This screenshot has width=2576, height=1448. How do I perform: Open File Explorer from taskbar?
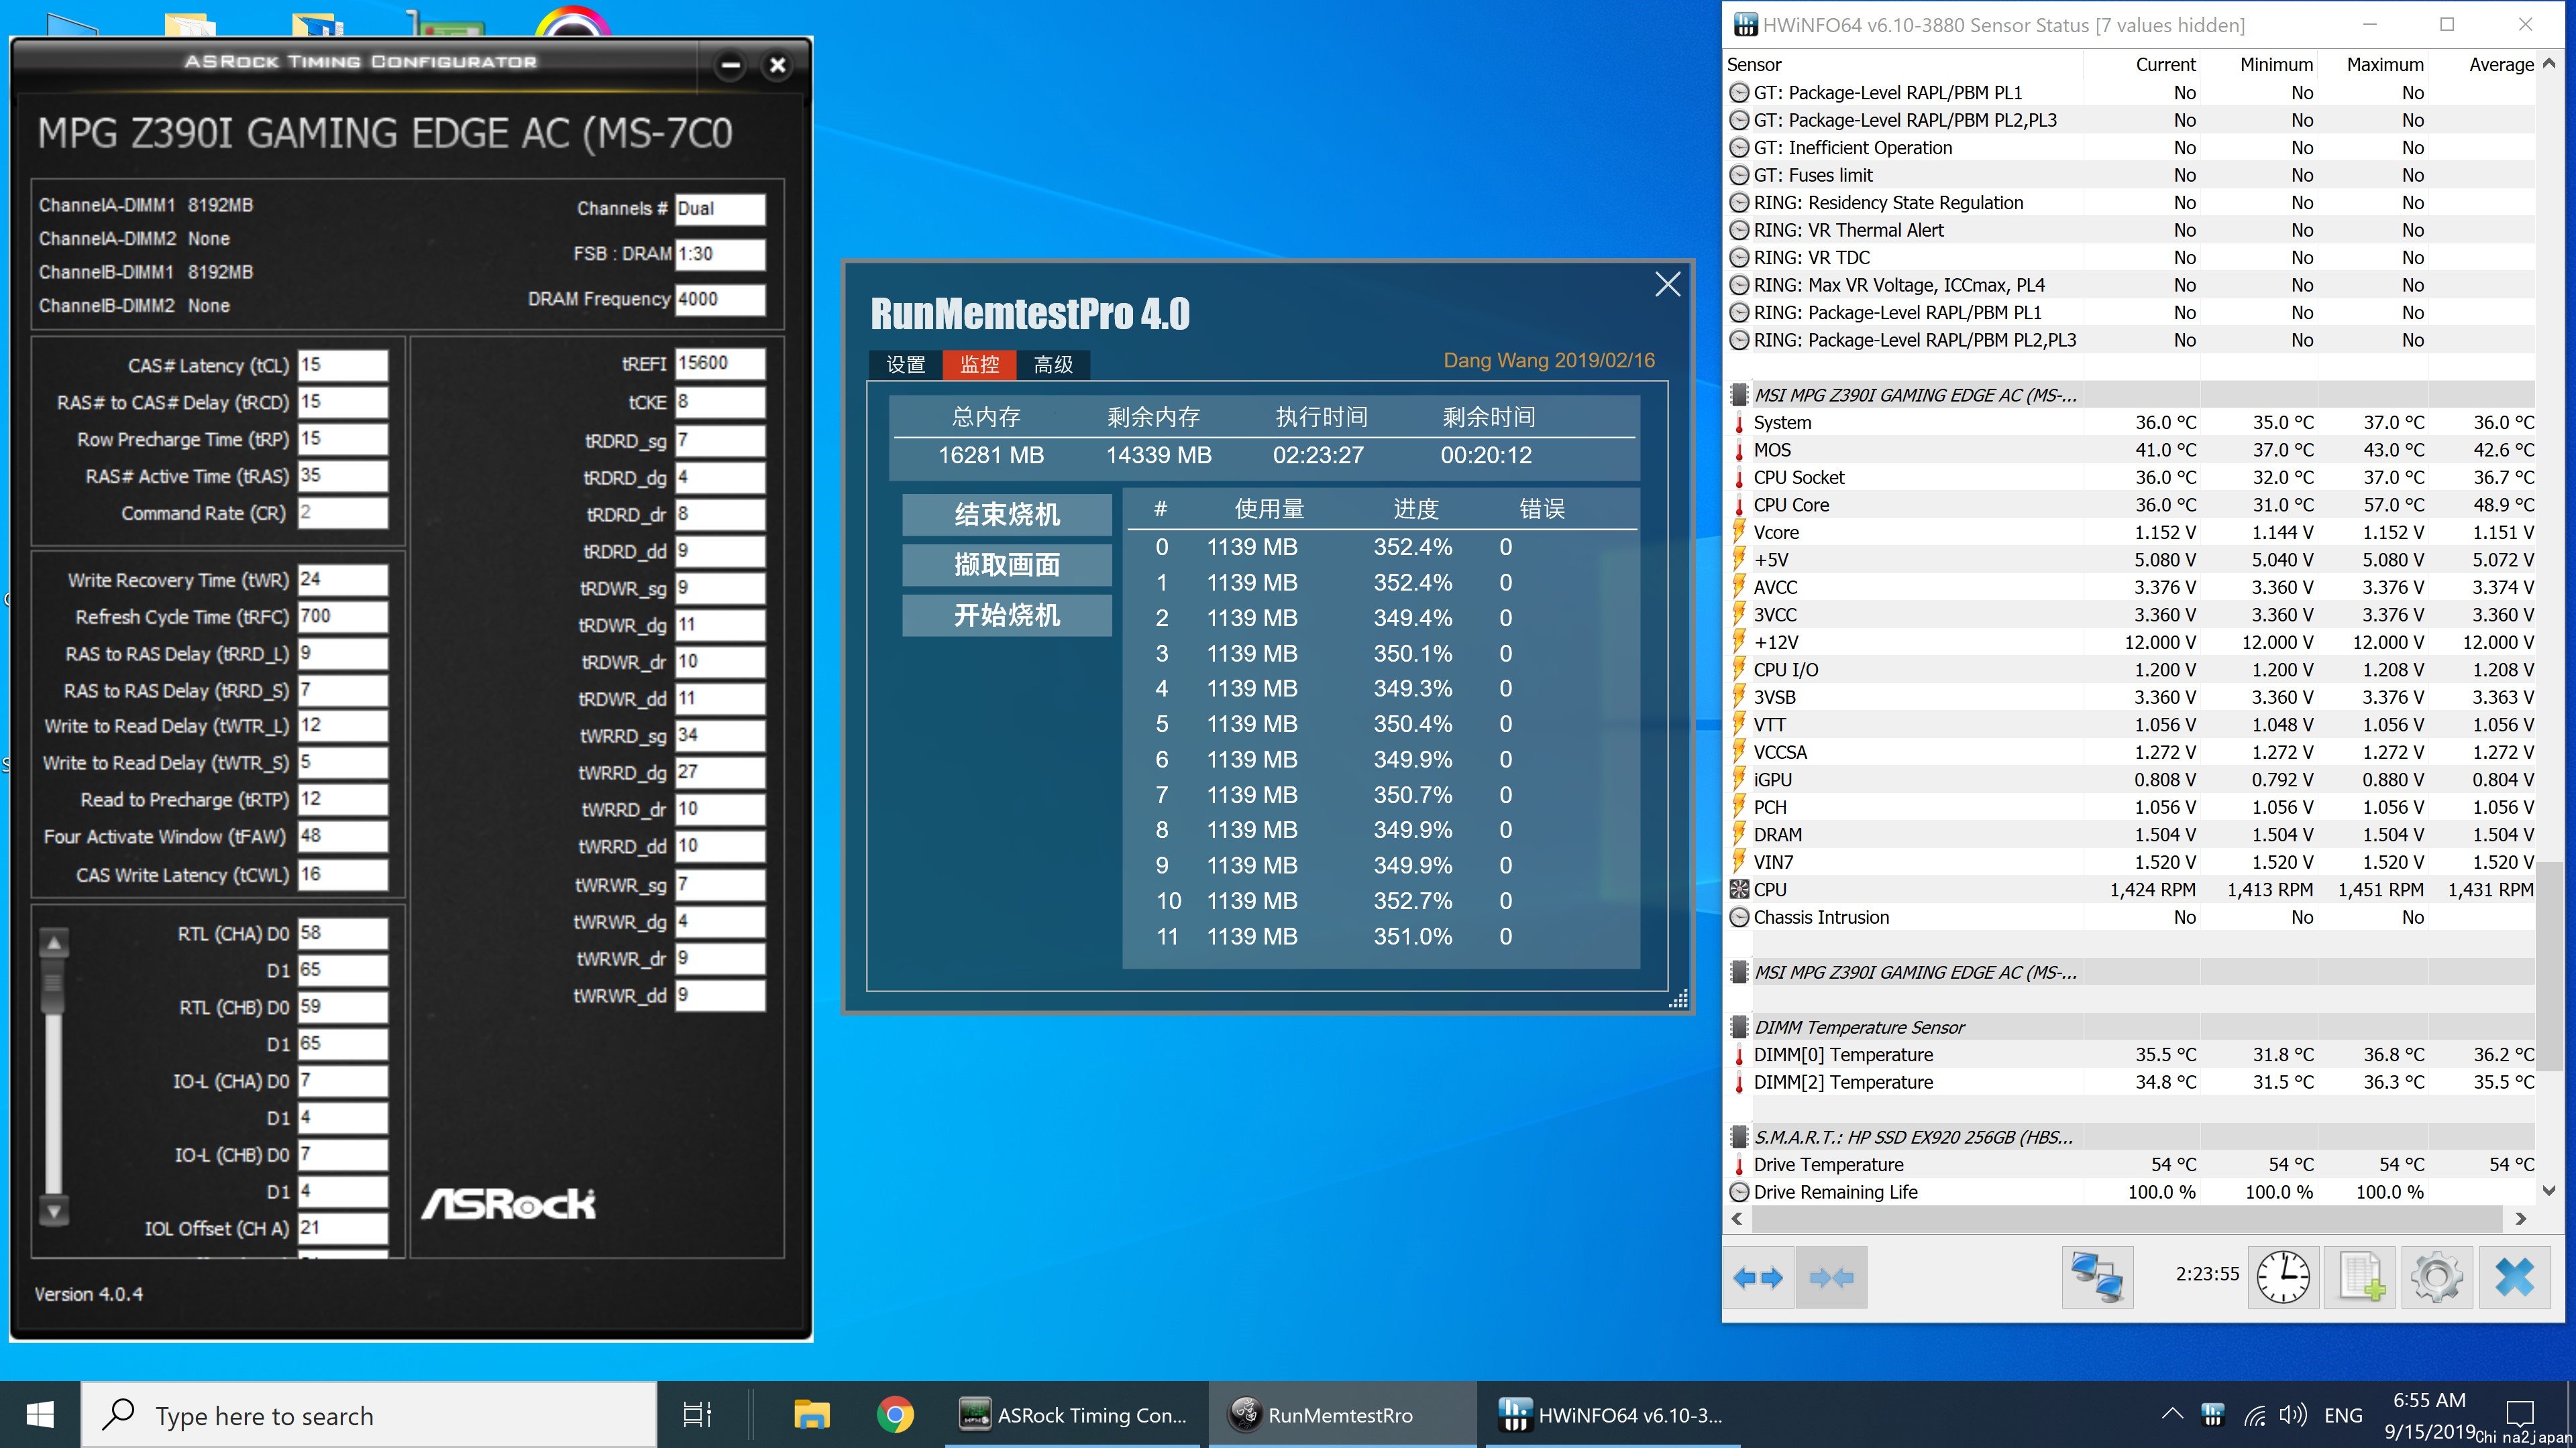811,1415
